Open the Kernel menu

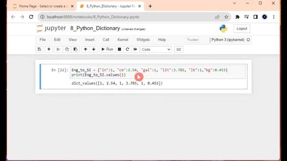(123, 40)
